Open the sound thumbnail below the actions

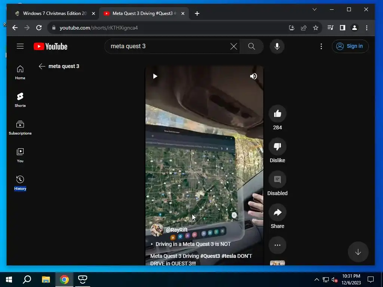(277, 263)
